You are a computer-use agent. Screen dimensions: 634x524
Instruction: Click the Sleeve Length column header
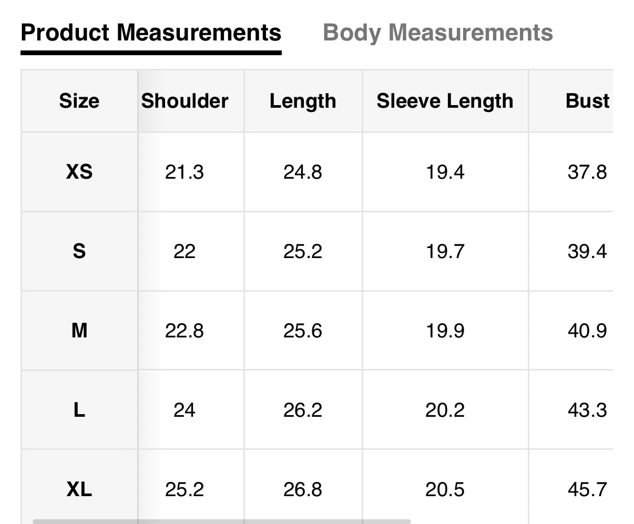tap(445, 101)
